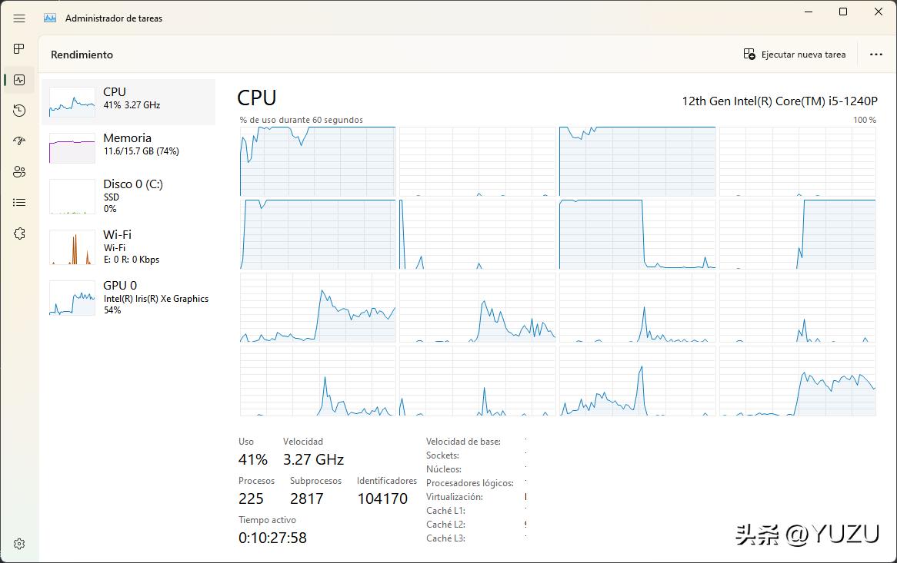
Task: Select GPU 0 Intel Iris Xe
Action: pyautogui.click(x=128, y=297)
